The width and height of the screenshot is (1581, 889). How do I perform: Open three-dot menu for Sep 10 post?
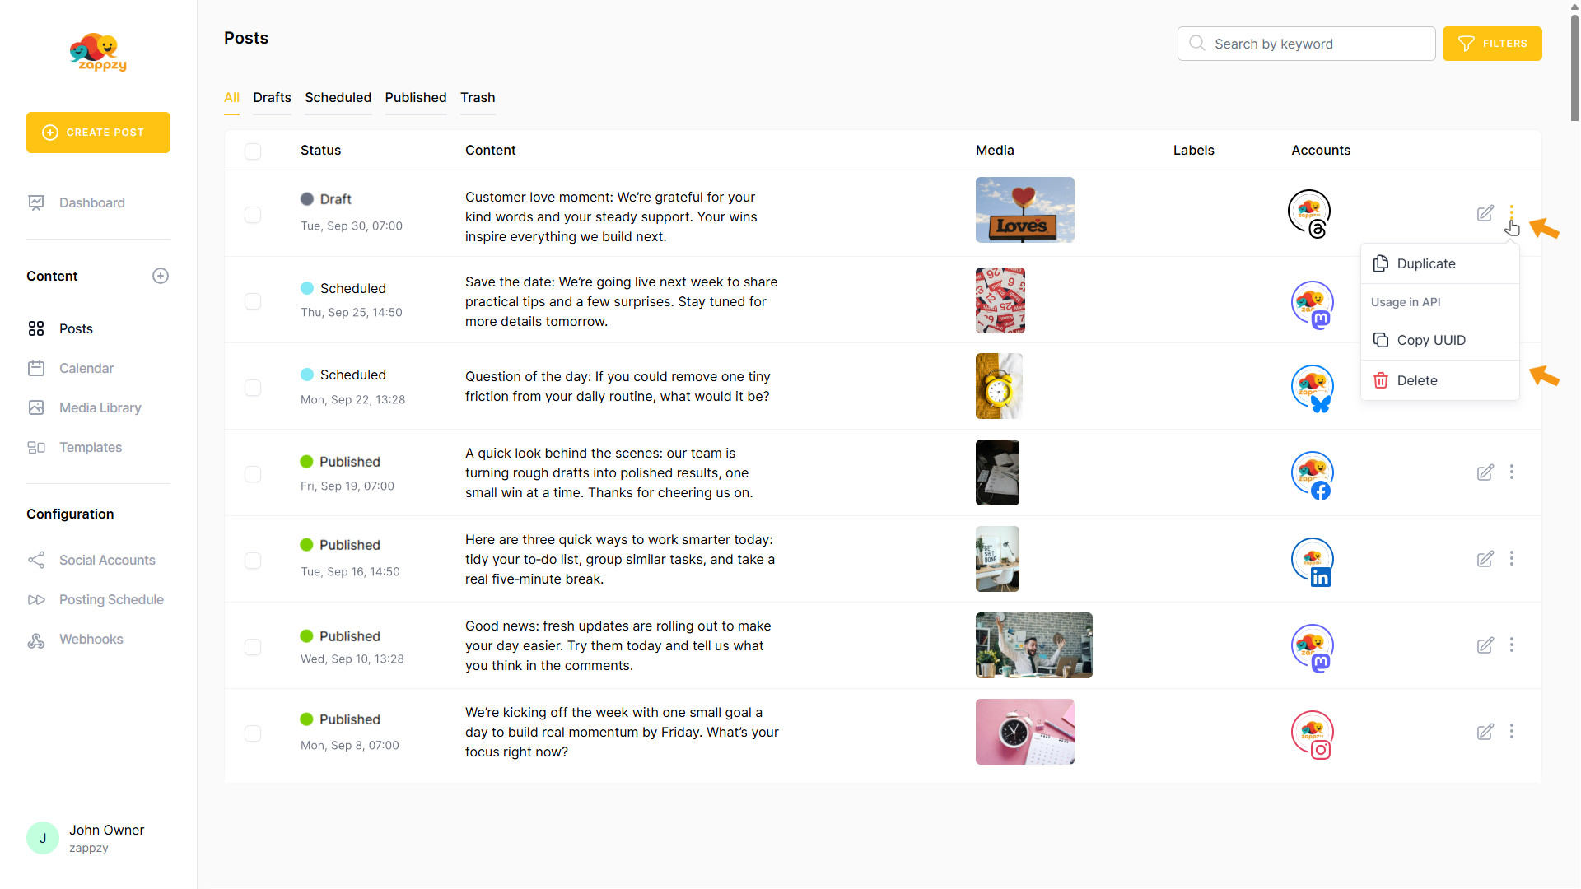tap(1511, 645)
